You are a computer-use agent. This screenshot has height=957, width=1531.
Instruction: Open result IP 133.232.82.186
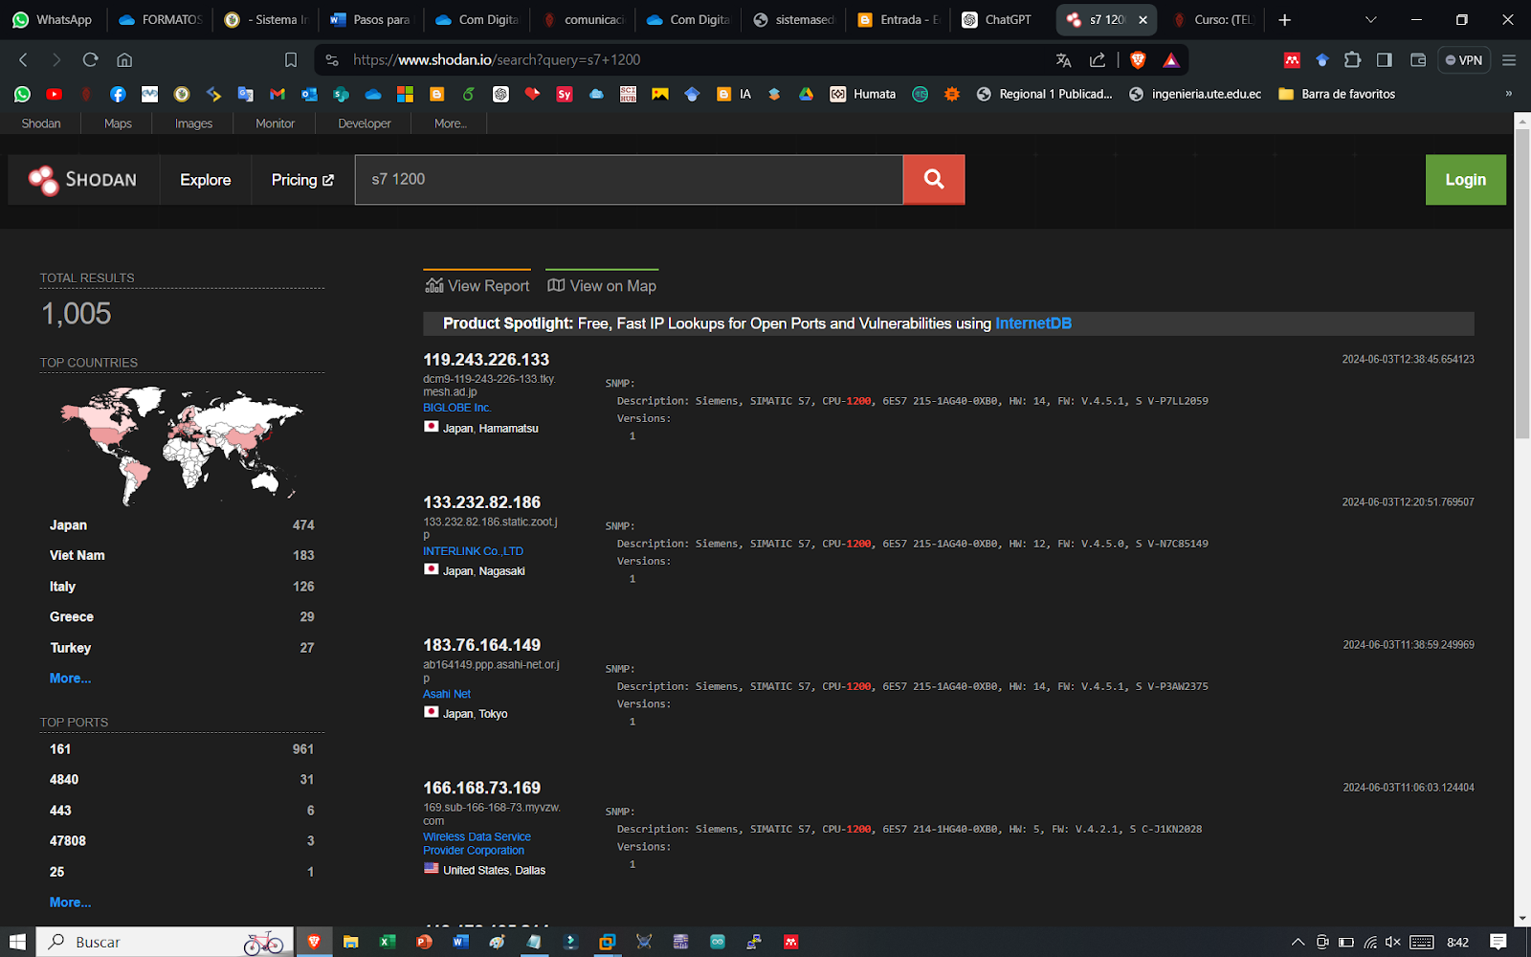tap(481, 502)
